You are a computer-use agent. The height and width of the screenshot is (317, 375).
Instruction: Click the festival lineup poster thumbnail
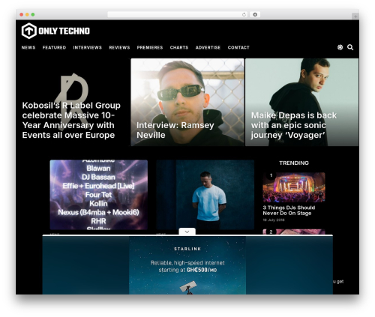tap(99, 195)
